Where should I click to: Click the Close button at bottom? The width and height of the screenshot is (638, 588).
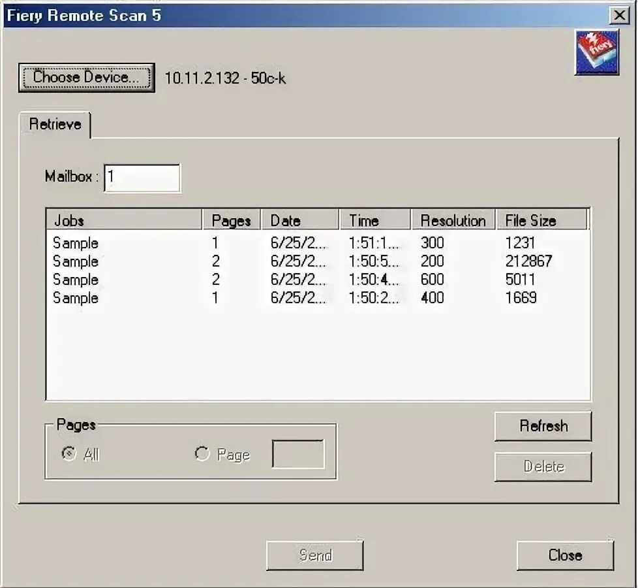click(565, 555)
